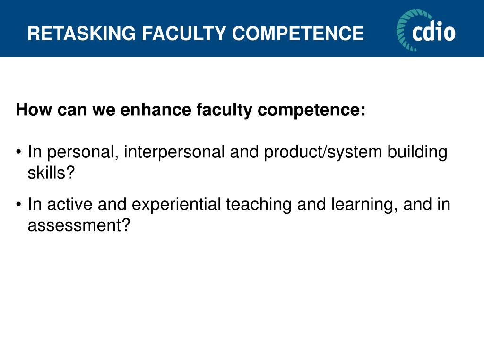Click the word "COMPETENCE" in the header
The image size is (484, 363).
pos(298,33)
